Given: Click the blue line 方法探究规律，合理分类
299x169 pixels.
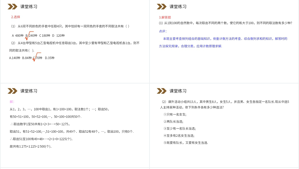Looking at the screenshot, I should 190,46.
